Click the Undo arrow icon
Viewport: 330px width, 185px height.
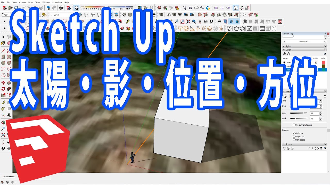point(48,8)
